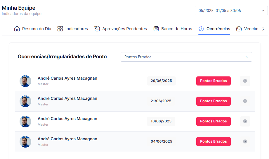Click the house icon beside Resumo do Dia

[x=17, y=29]
